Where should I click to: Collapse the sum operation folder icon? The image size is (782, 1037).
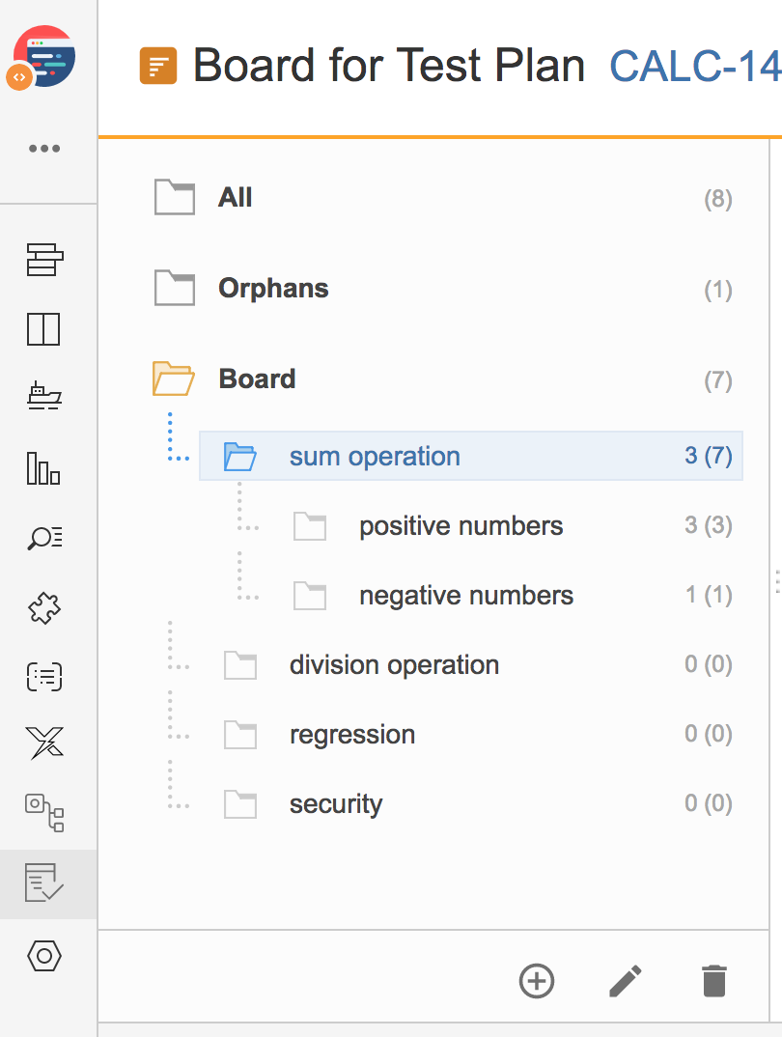pyautogui.click(x=240, y=457)
